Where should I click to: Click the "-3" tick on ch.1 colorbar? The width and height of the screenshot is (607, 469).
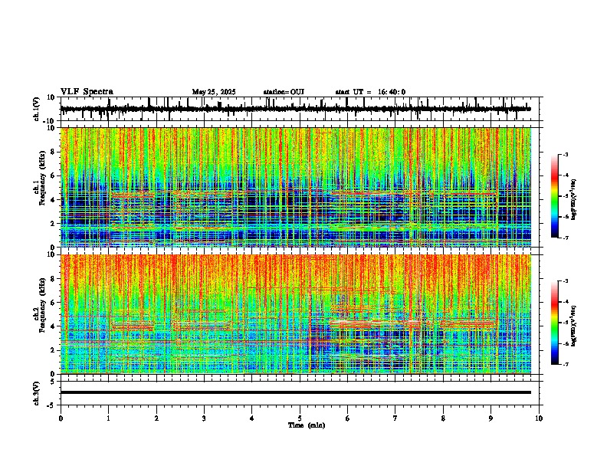(x=566, y=154)
